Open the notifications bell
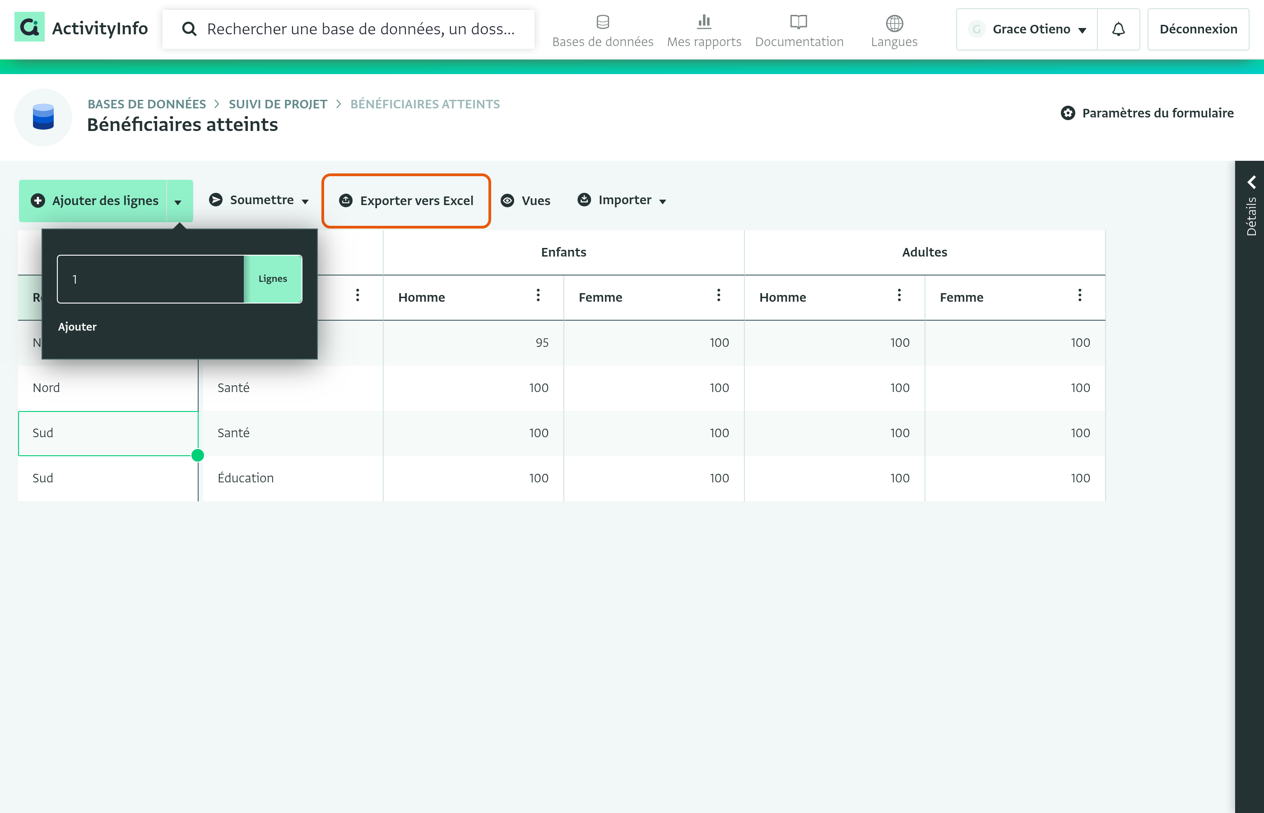The width and height of the screenshot is (1264, 813). (x=1118, y=29)
